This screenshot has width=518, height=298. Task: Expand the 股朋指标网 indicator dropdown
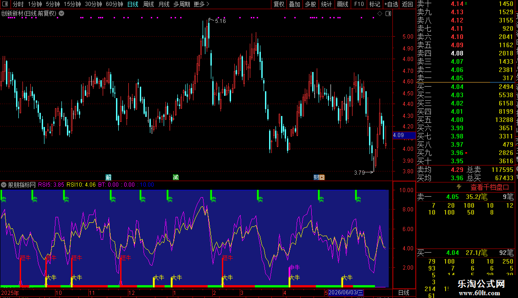4,185
